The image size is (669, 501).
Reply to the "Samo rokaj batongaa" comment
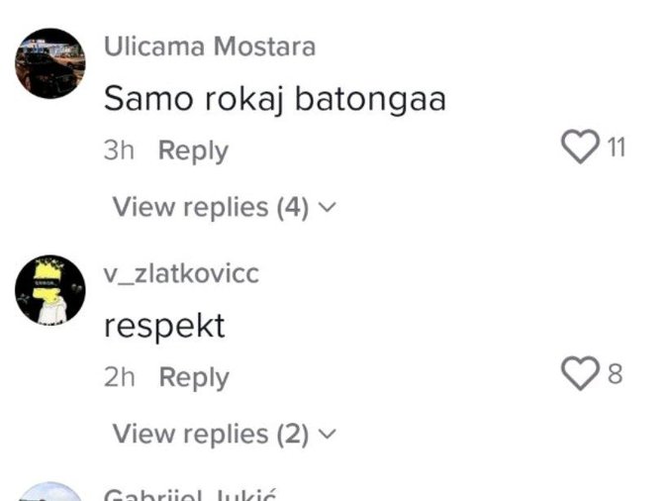pos(193,150)
